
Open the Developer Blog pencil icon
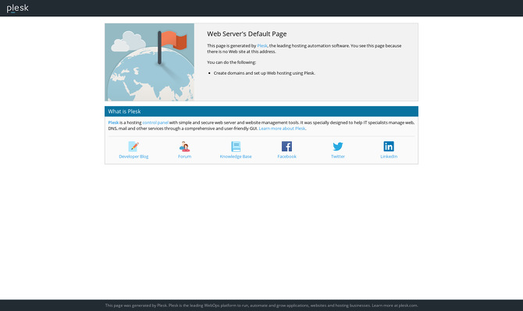133,147
